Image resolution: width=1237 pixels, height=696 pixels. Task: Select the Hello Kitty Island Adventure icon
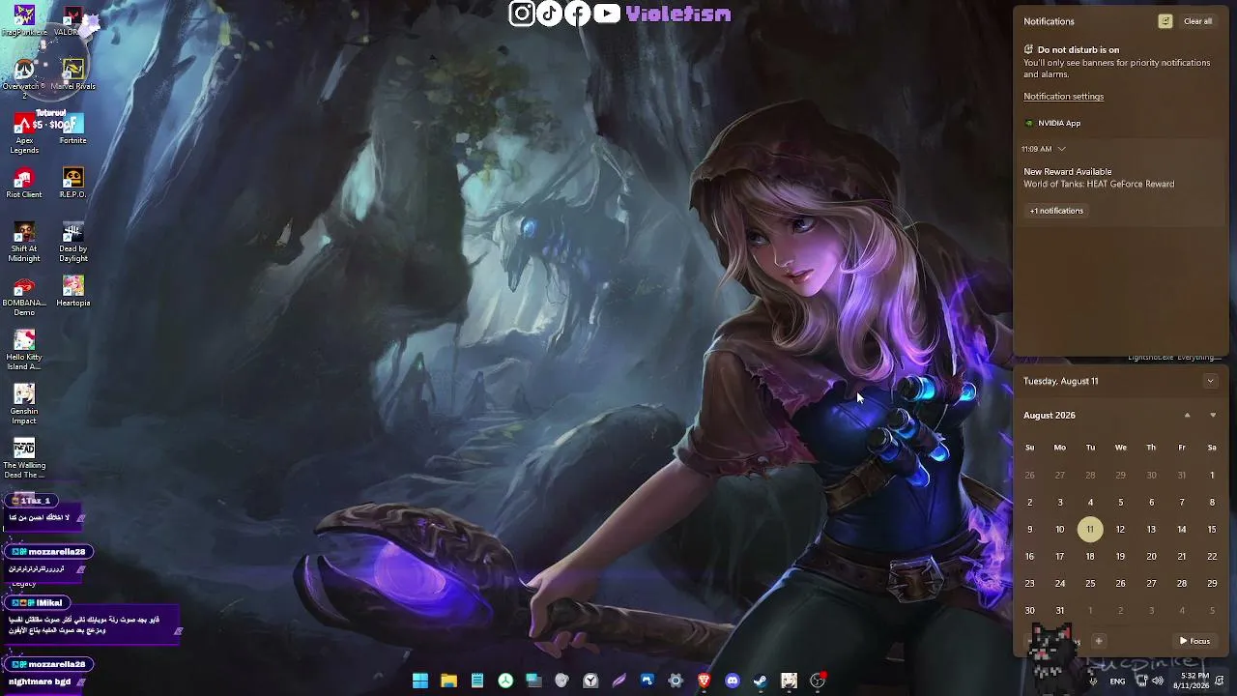click(x=24, y=350)
